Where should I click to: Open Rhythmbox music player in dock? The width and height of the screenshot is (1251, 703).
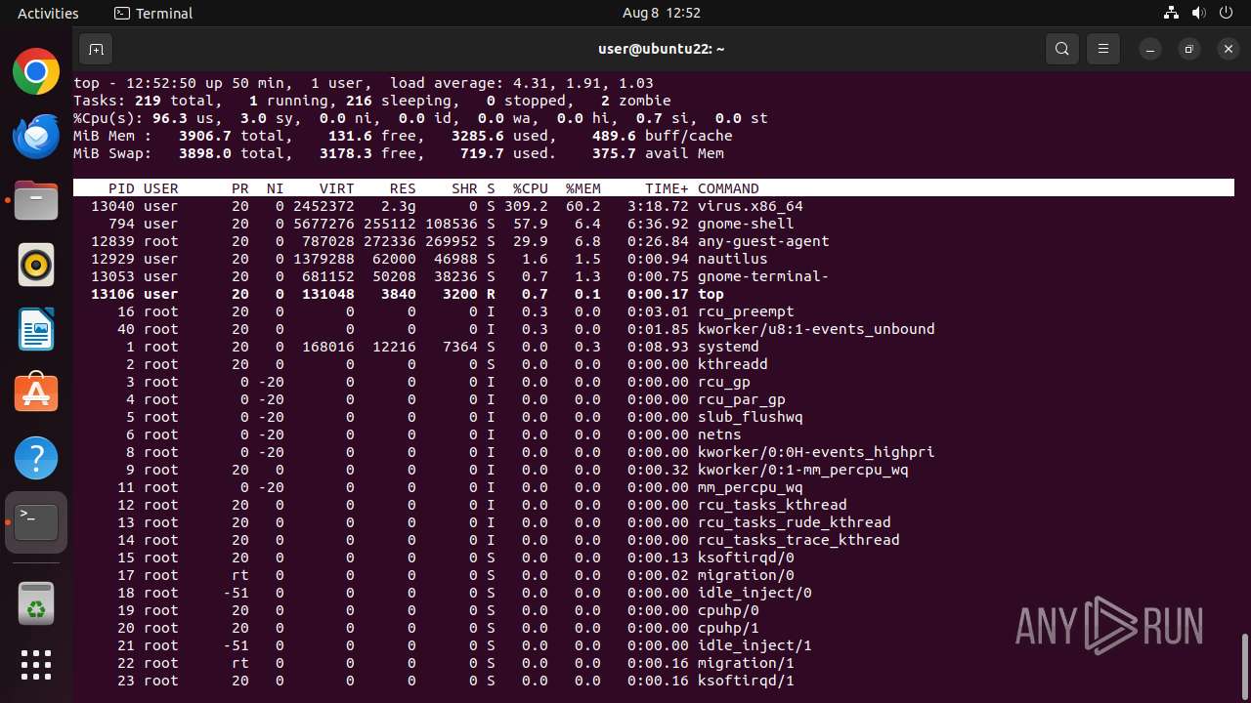click(x=36, y=265)
